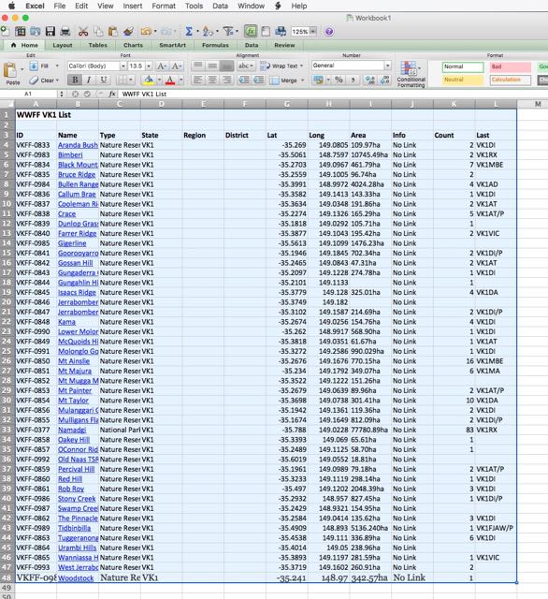Open the Format menu in menu bar
Image resolution: width=548 pixels, height=599 pixels.
pos(164,6)
